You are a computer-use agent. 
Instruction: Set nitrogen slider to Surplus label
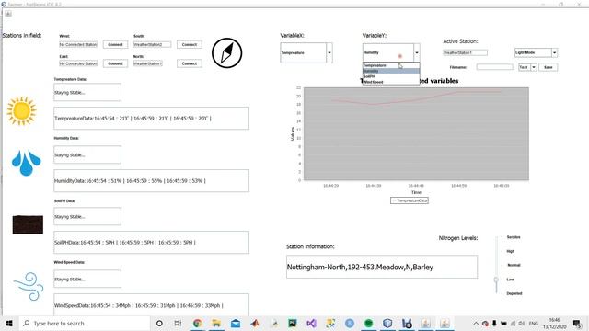(514, 237)
